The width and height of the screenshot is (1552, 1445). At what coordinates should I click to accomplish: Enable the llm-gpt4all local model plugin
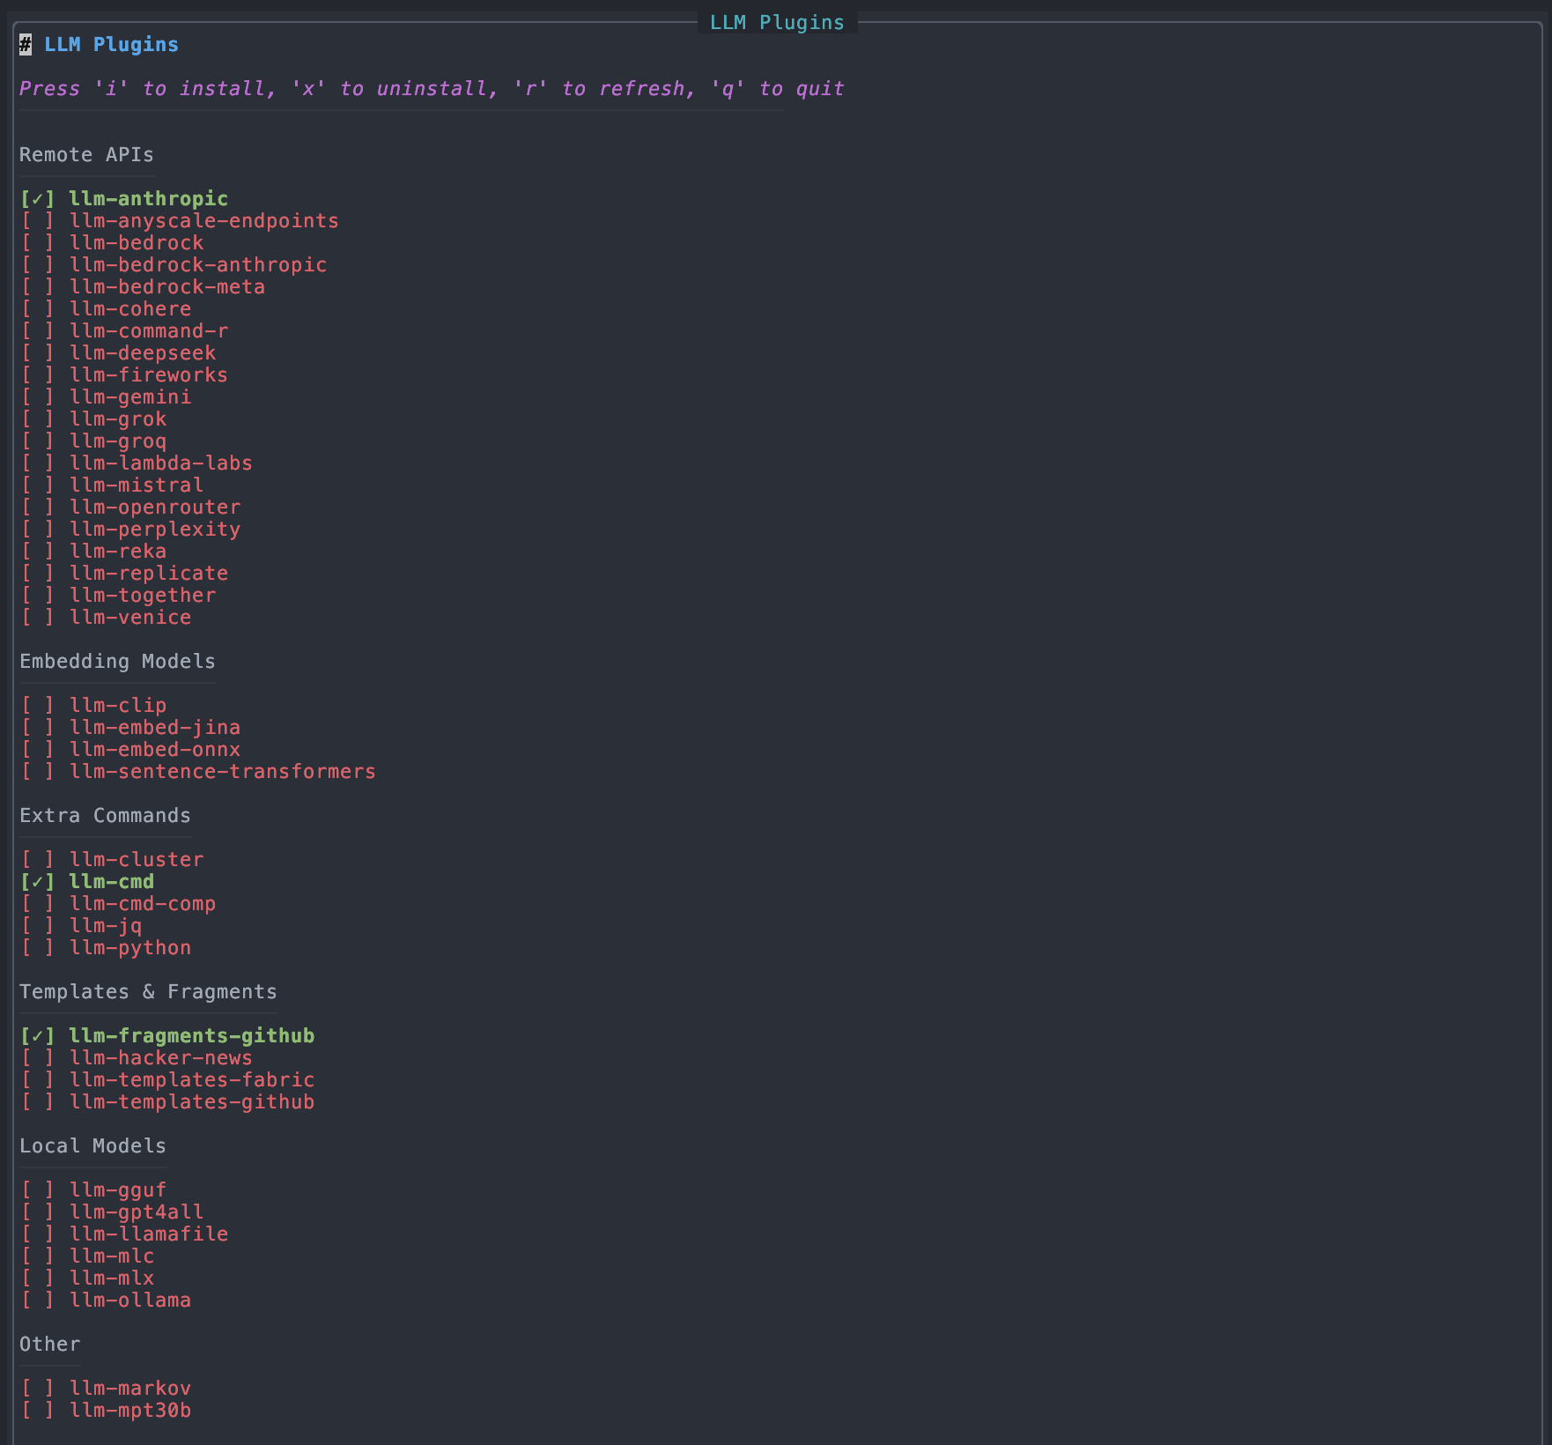[x=37, y=1212]
